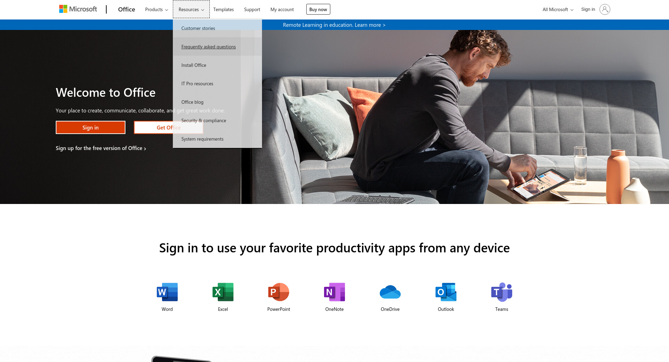Click the Buy now button
Image resolution: width=669 pixels, height=362 pixels.
pos(318,9)
